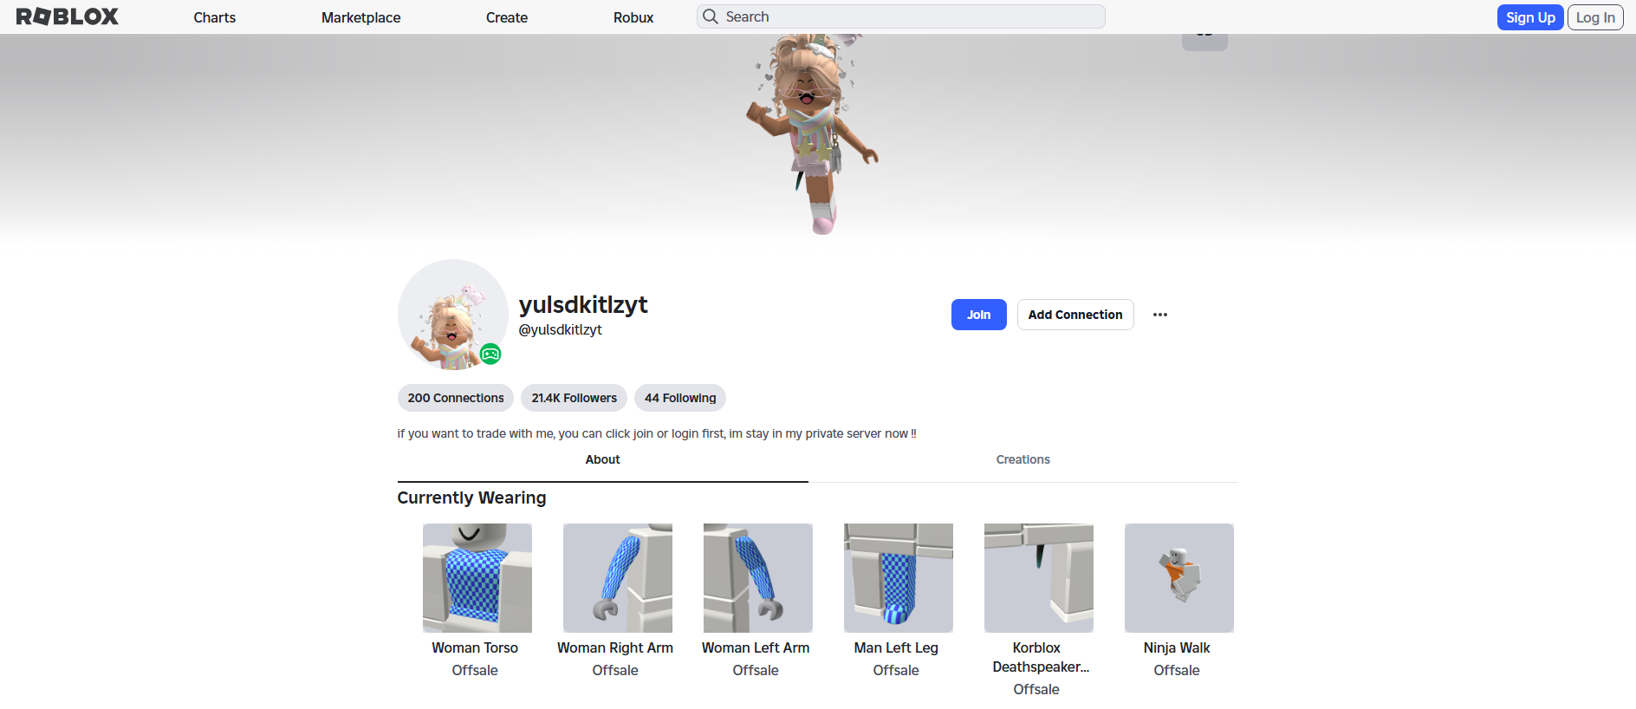
Task: Click the green in-game status icon
Action: pyautogui.click(x=490, y=354)
